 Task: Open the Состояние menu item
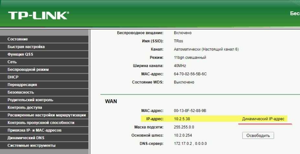pos(18,39)
